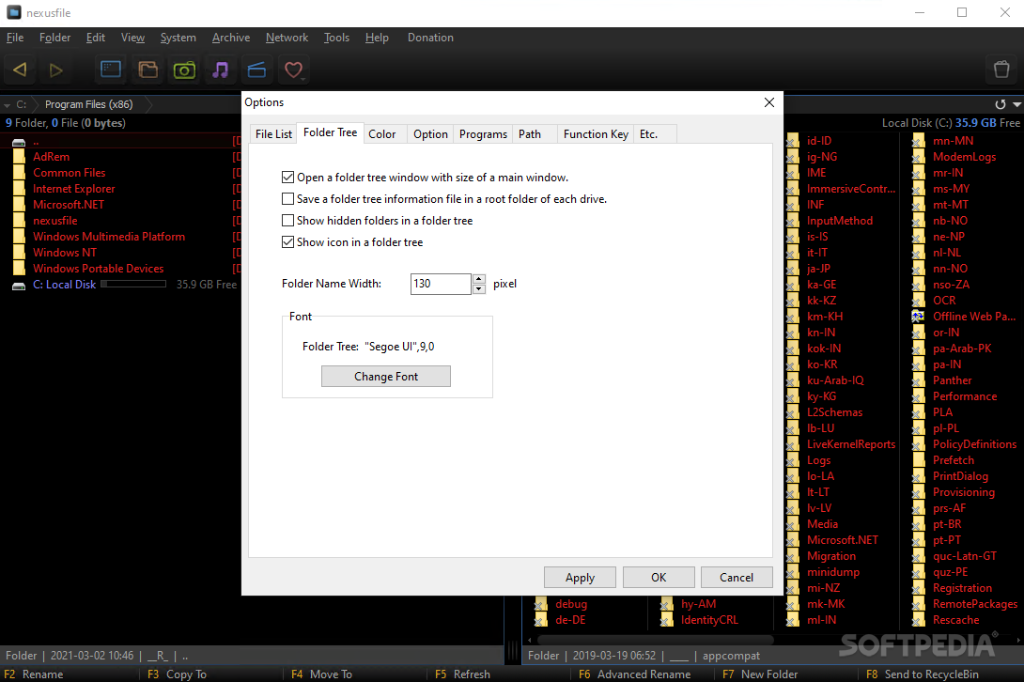Expand the path chevron after Program Files (x86)
Screen dimensions: 1024x682
click(x=148, y=104)
